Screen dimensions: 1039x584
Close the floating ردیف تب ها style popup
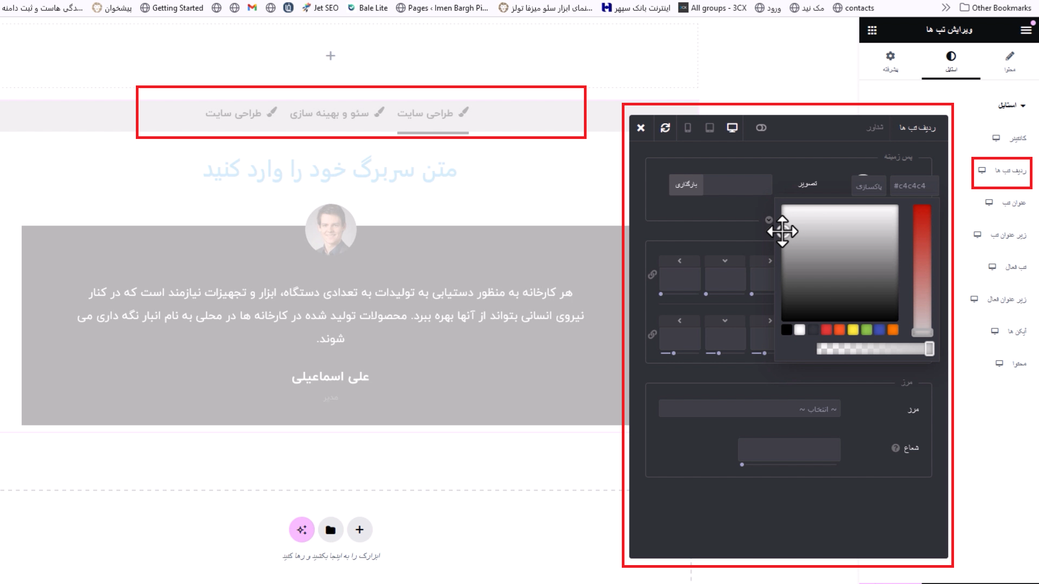coord(641,128)
